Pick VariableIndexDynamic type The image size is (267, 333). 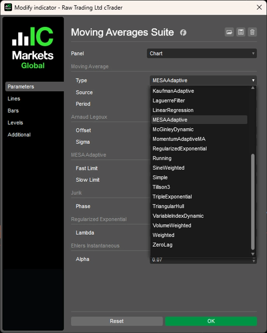[x=199, y=216]
